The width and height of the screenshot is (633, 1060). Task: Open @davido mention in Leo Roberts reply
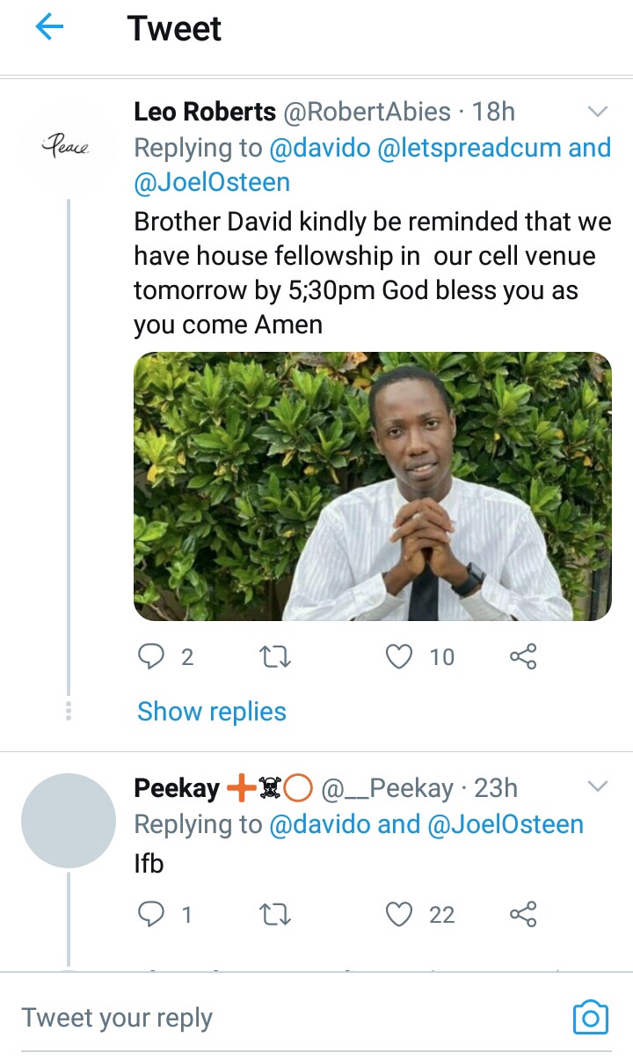[x=319, y=148]
